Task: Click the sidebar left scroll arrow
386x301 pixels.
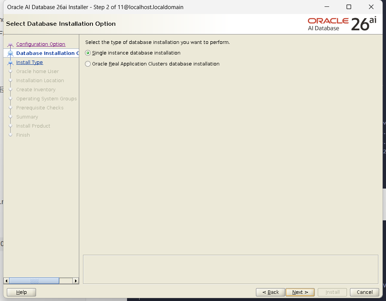Action: (6, 281)
